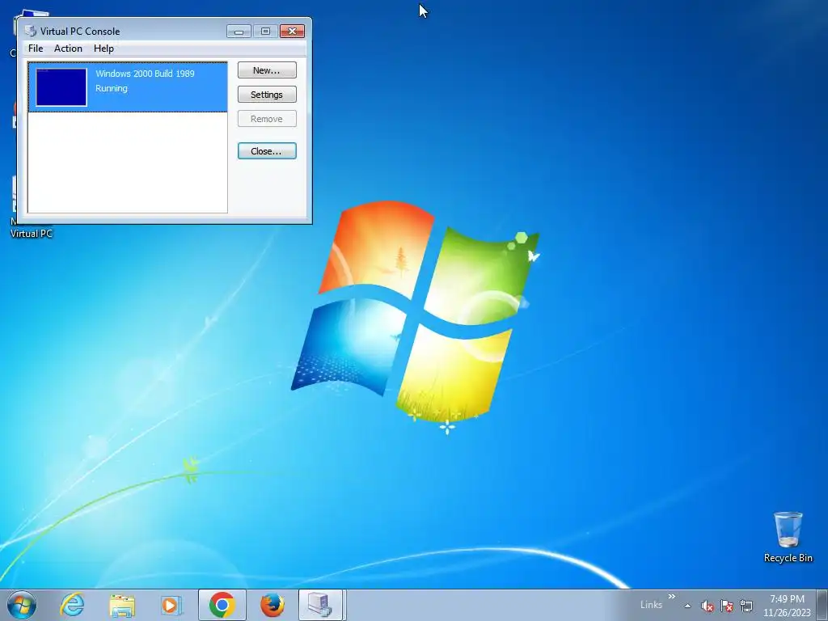Launch Internet Explorer from the taskbar

click(x=72, y=605)
